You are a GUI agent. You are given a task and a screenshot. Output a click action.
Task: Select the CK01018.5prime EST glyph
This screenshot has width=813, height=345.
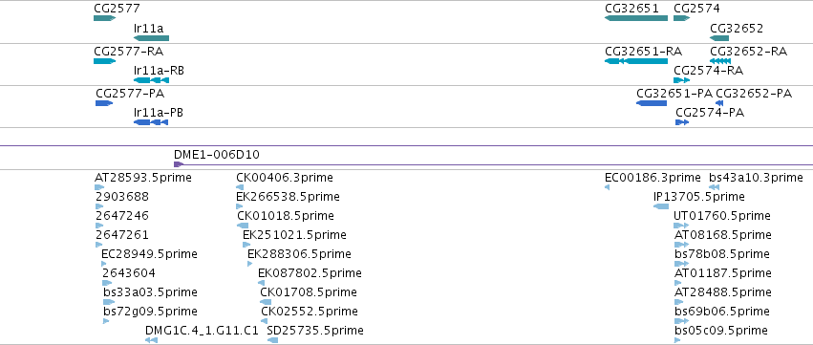(x=243, y=226)
